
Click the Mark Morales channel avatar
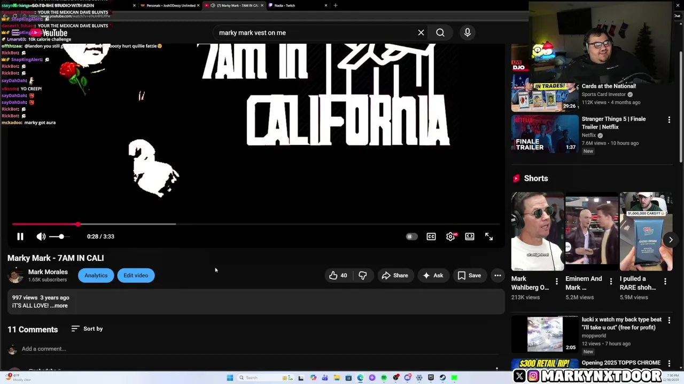(15, 275)
